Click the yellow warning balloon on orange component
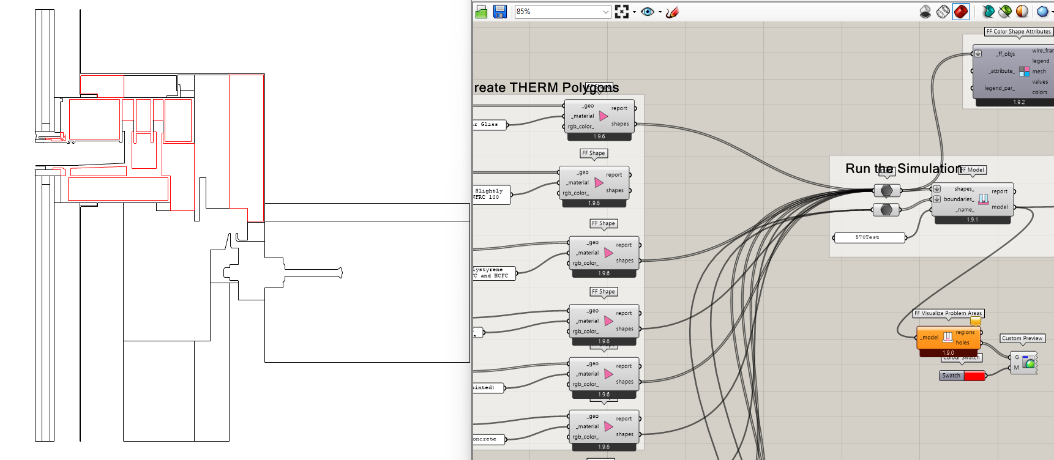This screenshot has height=460, width=1054. click(976, 322)
